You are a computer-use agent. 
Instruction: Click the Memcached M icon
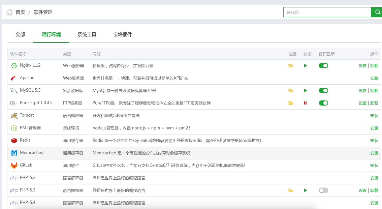tap(14, 153)
